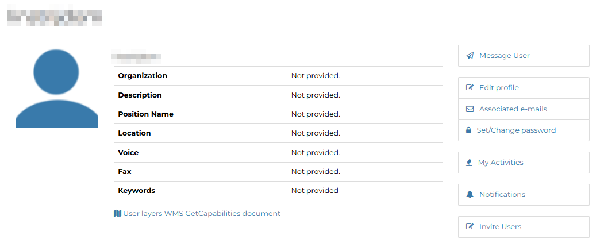604x251 pixels.
Task: Open User layers WMS GetCapabilities document link
Action: pyautogui.click(x=202, y=213)
